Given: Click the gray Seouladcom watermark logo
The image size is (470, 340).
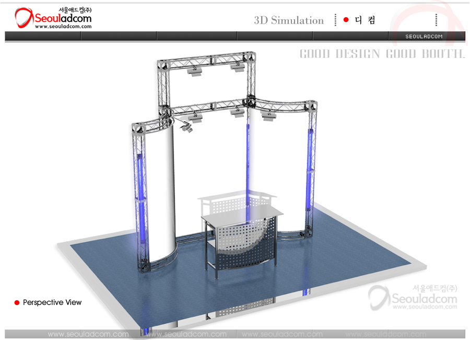Looking at the screenshot, I should pyautogui.click(x=413, y=298).
